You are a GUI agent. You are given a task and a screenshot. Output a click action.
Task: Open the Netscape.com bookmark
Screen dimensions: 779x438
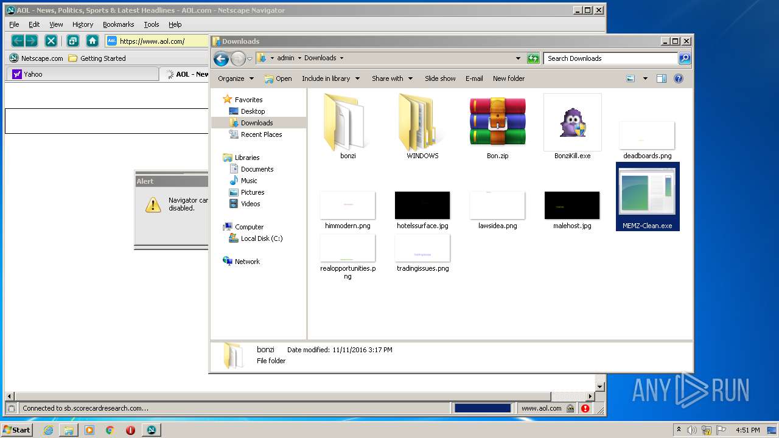pyautogui.click(x=36, y=58)
